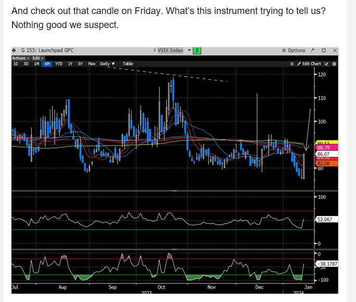The image size is (356, 302).
Task: Click the VVIX Index ticker field
Action: click(170, 50)
